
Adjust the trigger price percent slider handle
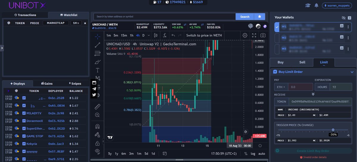pyautogui.click(x=333, y=130)
